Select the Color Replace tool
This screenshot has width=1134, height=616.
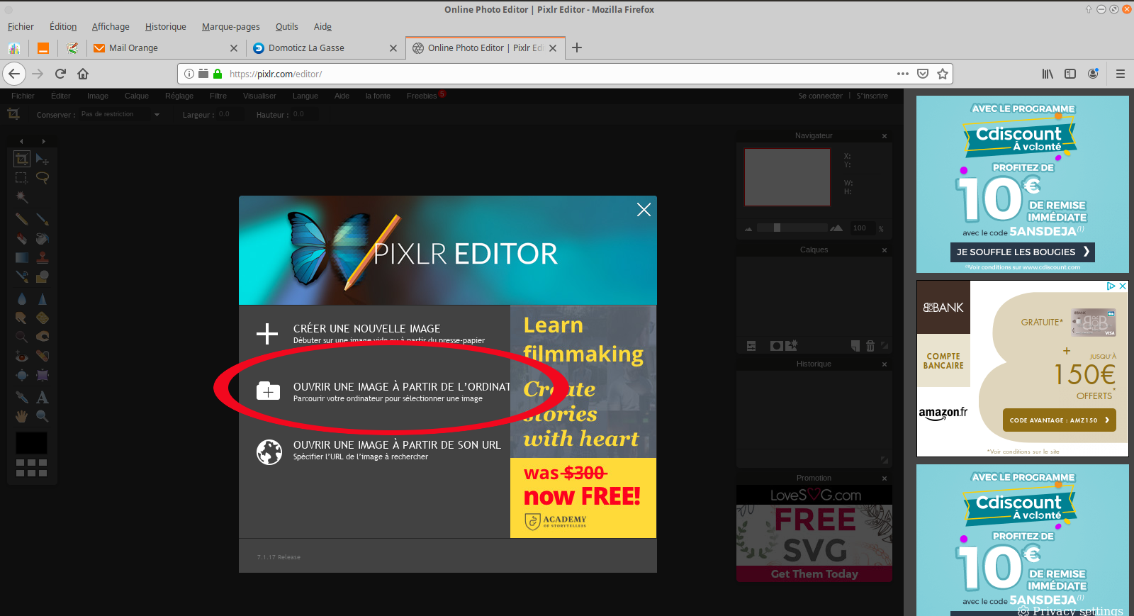click(22, 276)
